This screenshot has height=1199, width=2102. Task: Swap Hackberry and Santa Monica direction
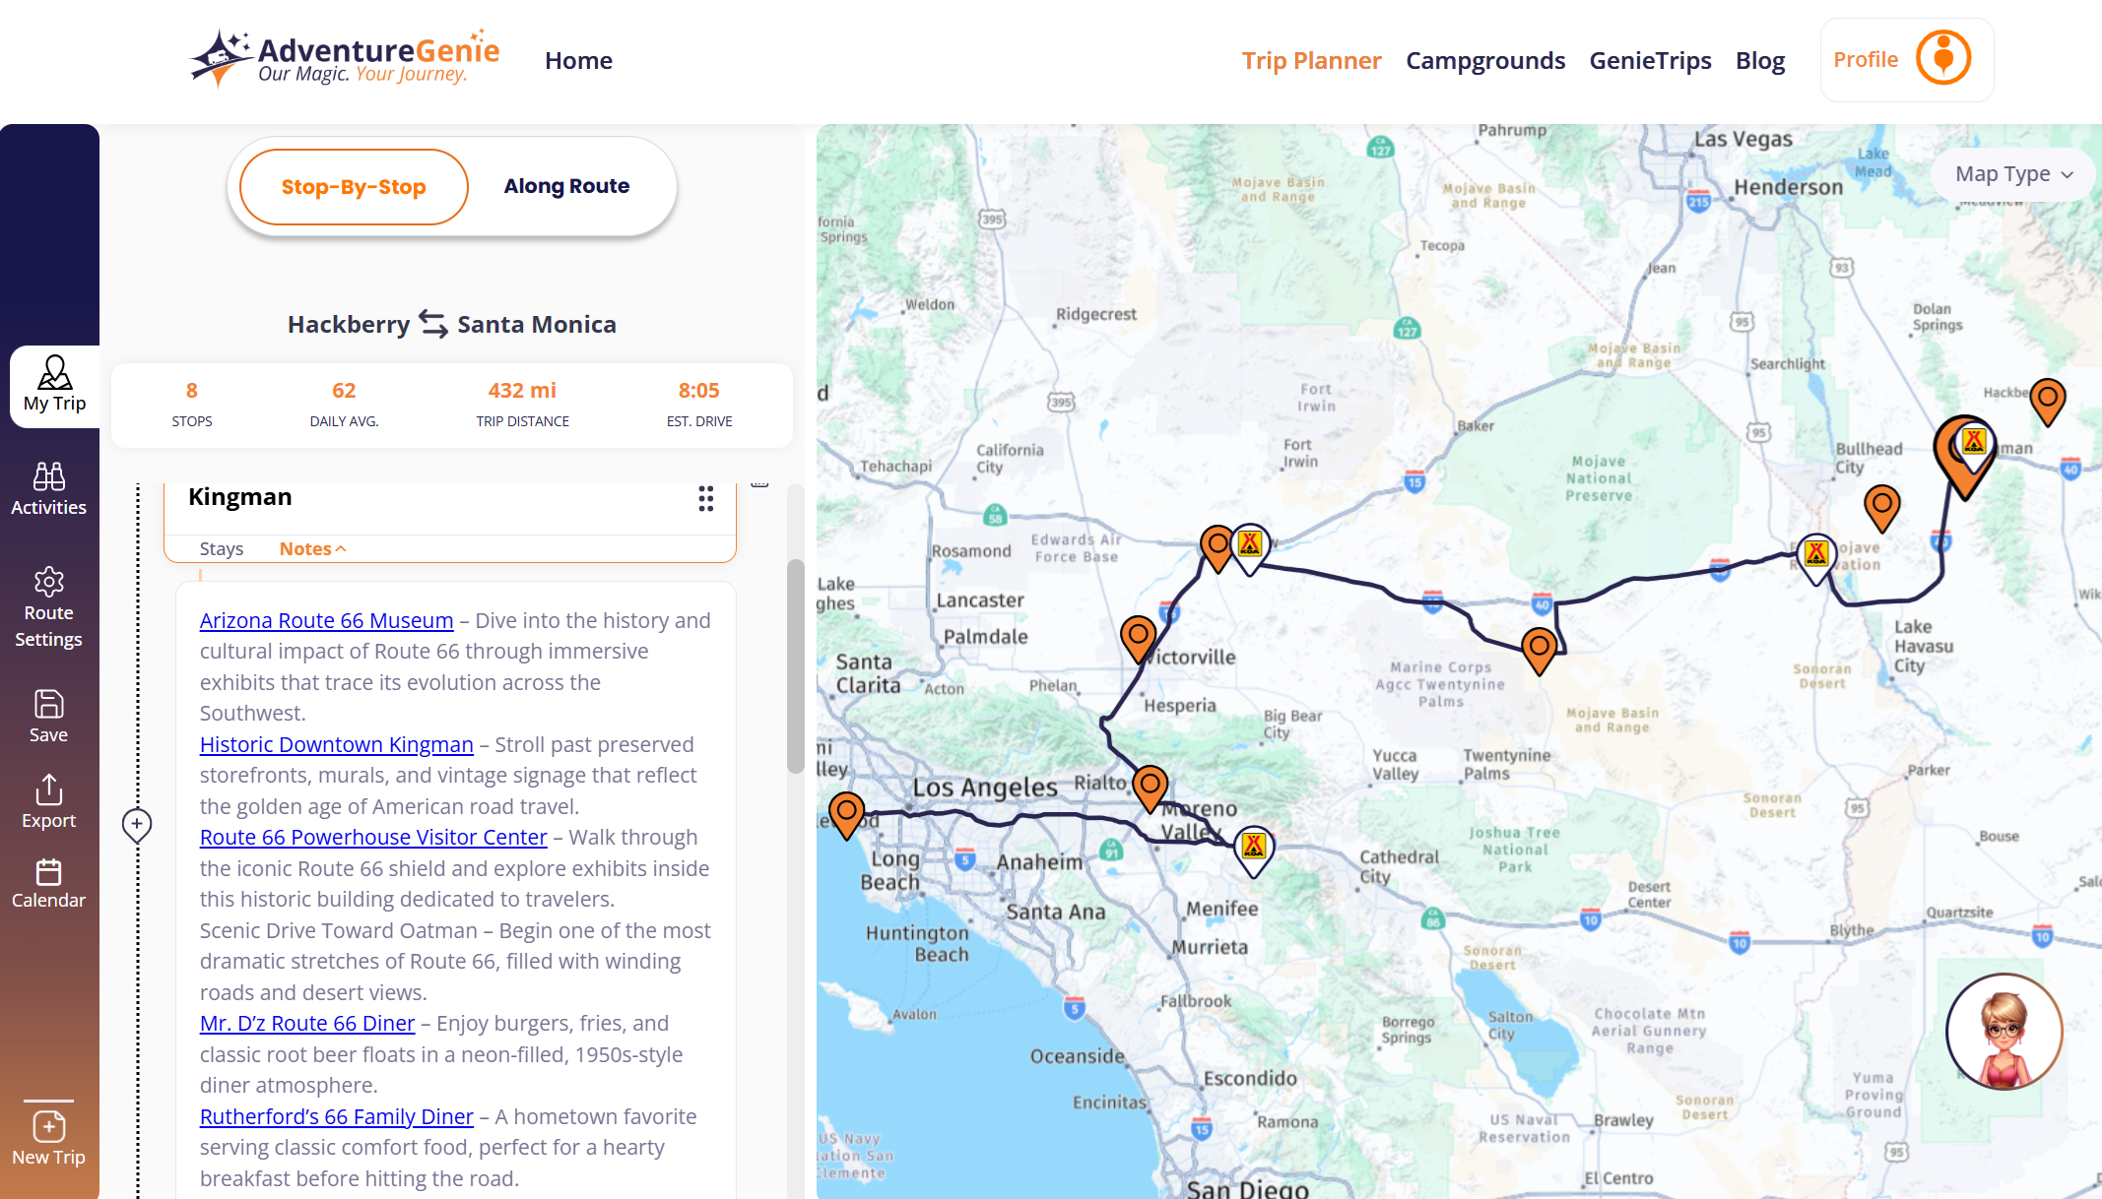(433, 324)
